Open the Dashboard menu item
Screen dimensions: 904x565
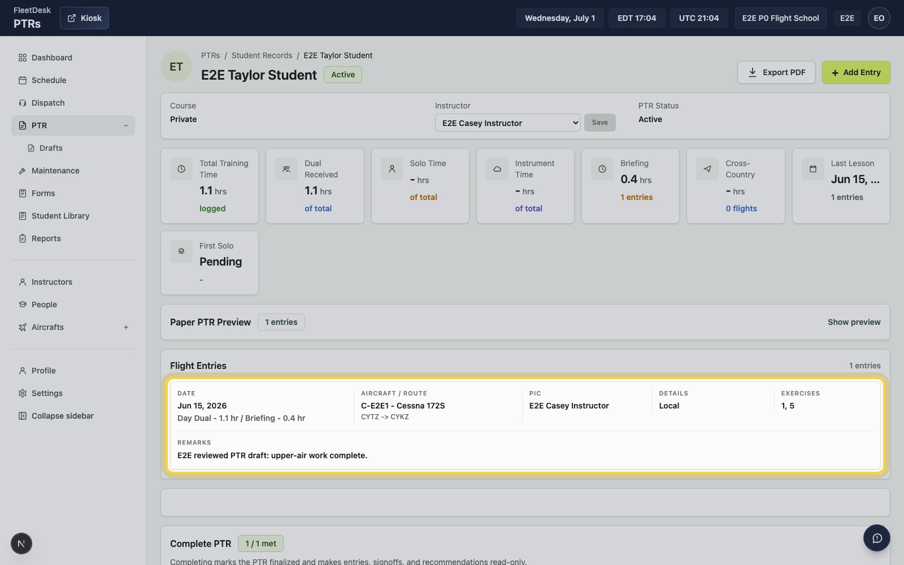click(x=73, y=58)
